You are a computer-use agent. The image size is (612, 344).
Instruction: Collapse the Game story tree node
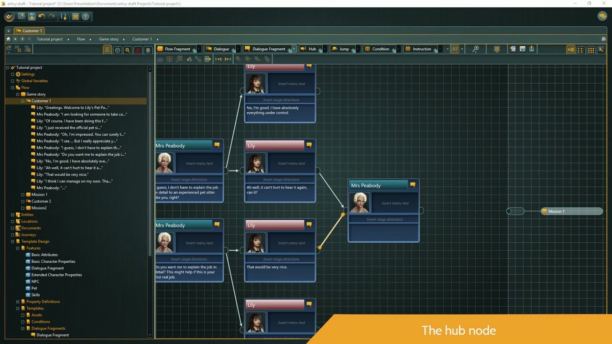point(18,94)
